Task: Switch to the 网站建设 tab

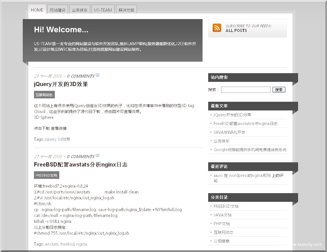Action: coord(58,10)
